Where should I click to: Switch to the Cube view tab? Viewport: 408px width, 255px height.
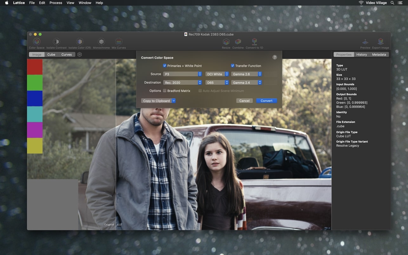(51, 55)
